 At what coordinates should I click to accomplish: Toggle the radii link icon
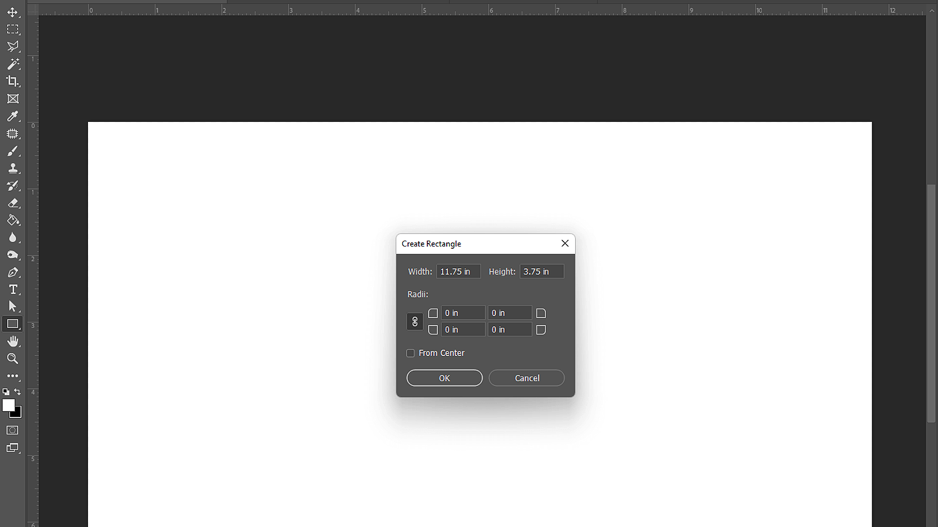coord(415,321)
